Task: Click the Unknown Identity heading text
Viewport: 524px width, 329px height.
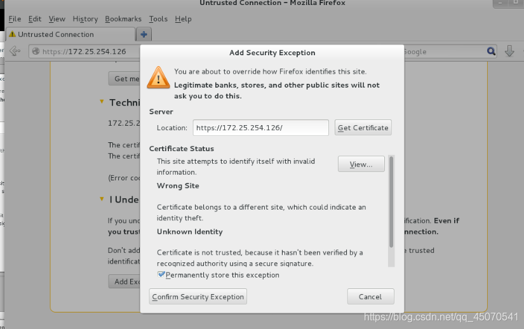Action: [189, 232]
